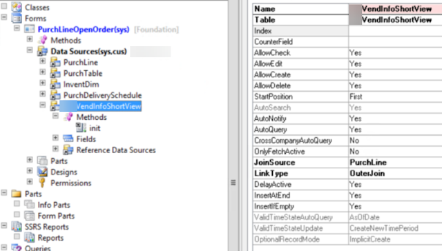Expand the Fields node
442x251 pixels.
point(55,138)
